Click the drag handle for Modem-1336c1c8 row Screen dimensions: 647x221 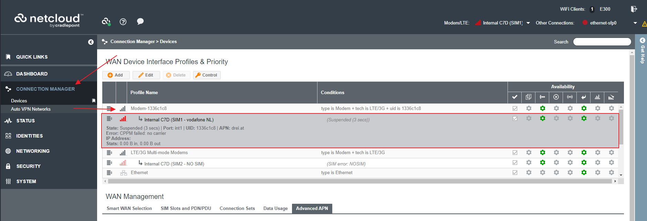[x=109, y=109]
